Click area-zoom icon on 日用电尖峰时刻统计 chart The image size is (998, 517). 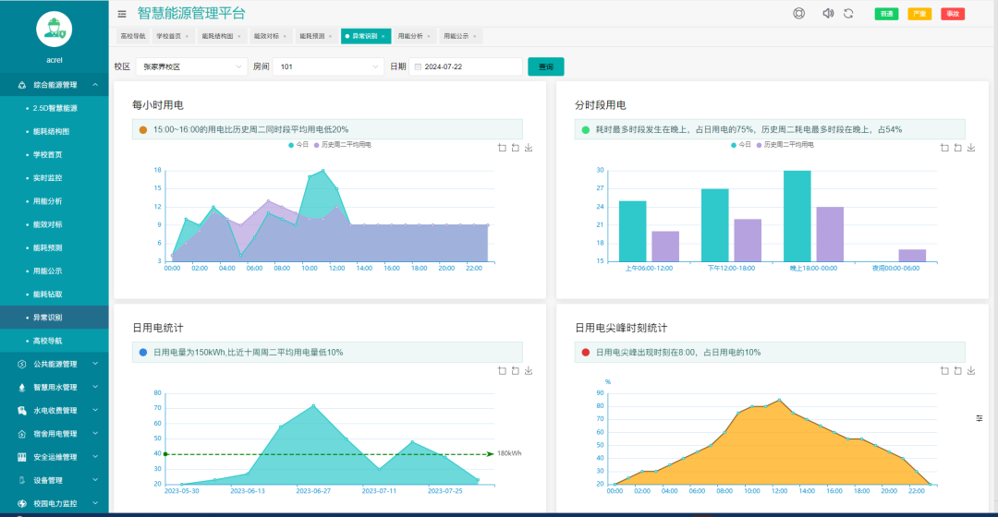[944, 371]
